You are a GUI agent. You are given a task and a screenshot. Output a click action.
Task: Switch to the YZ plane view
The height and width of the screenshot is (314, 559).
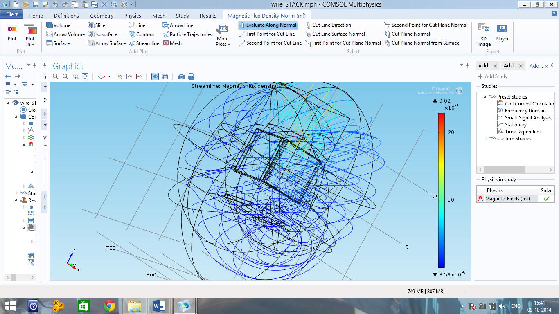pyautogui.click(x=129, y=76)
